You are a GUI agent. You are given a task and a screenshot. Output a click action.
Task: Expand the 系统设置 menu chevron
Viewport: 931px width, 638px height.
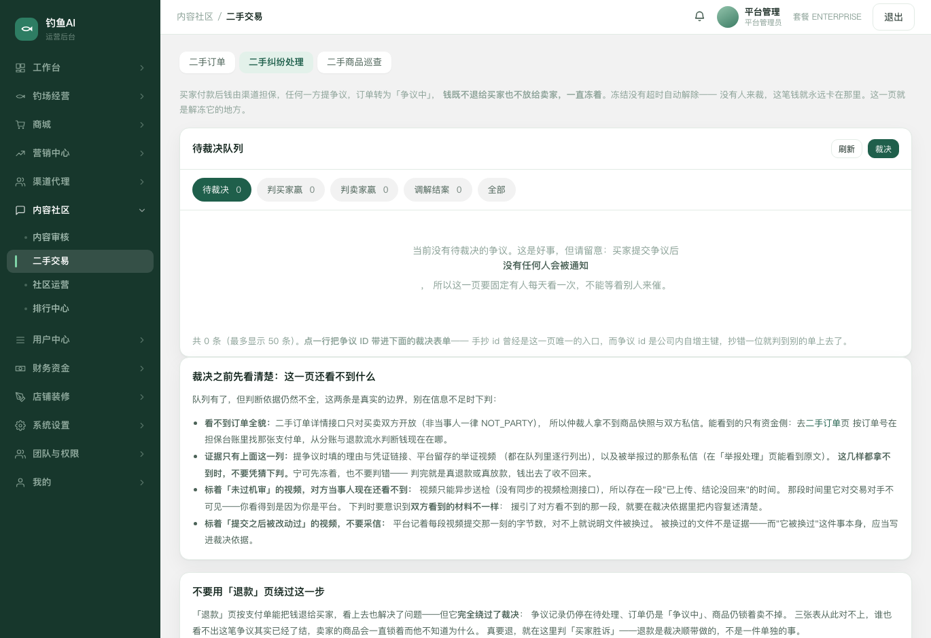[142, 426]
